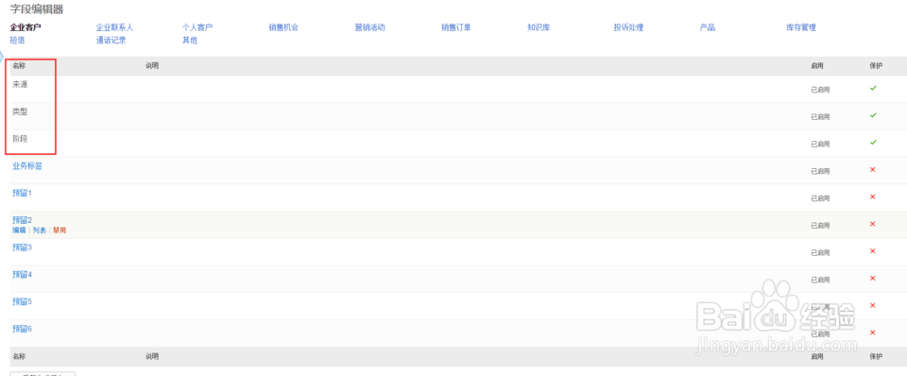This screenshot has height=376, width=907.
Task: Click the red X in the 预留1 row
Action: tap(873, 197)
